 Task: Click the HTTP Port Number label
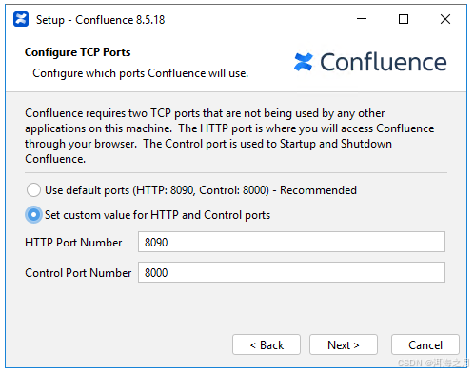coord(73,243)
